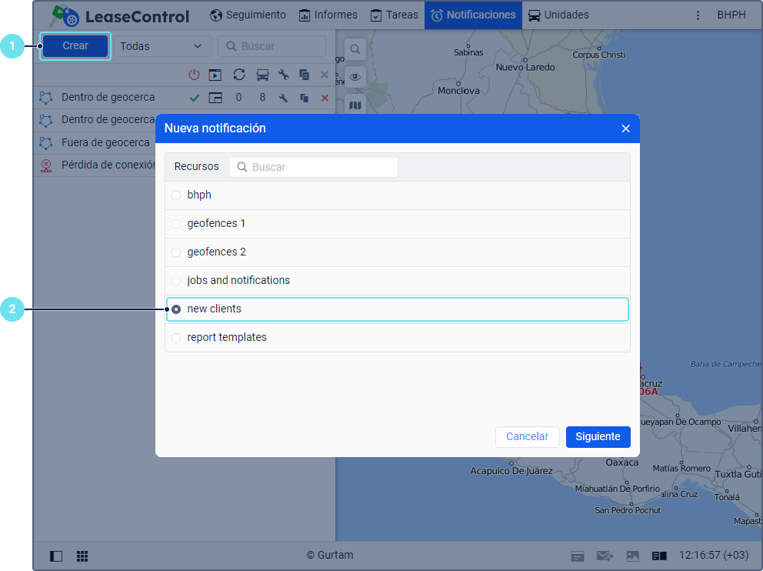Edit first Dentro de geocerca with wrench
763x571 pixels.
[x=283, y=98]
